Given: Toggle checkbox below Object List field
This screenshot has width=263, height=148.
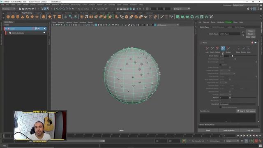Looking at the screenshot, I should pyautogui.click(x=221, y=107).
